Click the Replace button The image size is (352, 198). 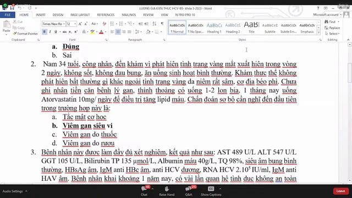332,28
